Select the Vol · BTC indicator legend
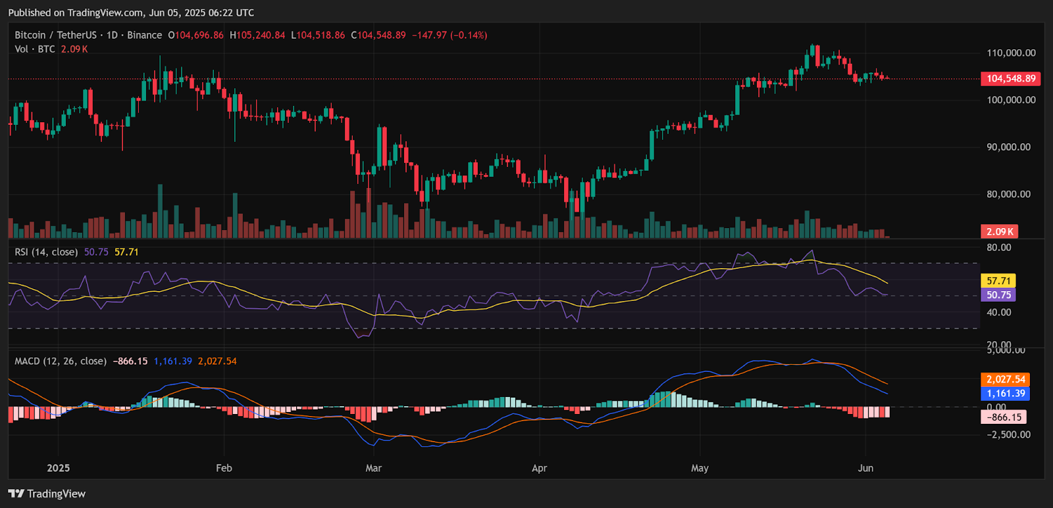The height and width of the screenshot is (508, 1053). click(35, 49)
